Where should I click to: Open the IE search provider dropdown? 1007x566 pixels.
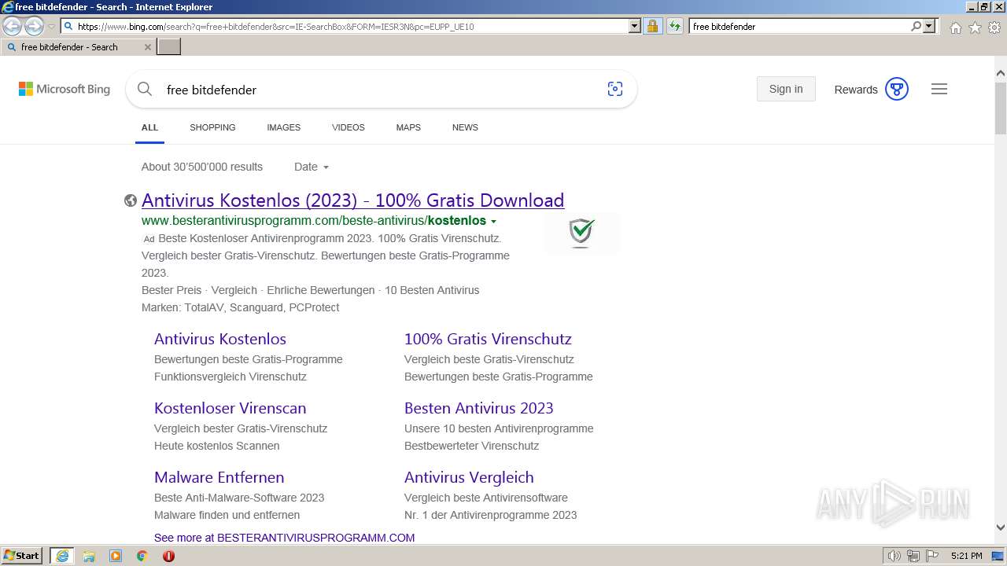[x=929, y=26]
